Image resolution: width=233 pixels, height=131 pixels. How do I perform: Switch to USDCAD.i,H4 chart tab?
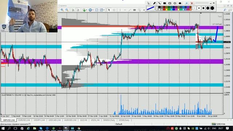(x=55, y=120)
